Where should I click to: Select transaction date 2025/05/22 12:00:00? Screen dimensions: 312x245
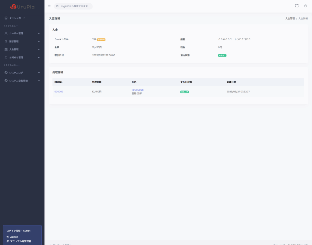104,55
